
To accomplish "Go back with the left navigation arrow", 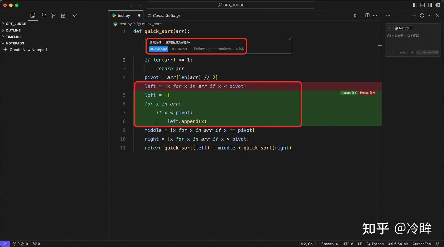I will [x=132, y=5].
